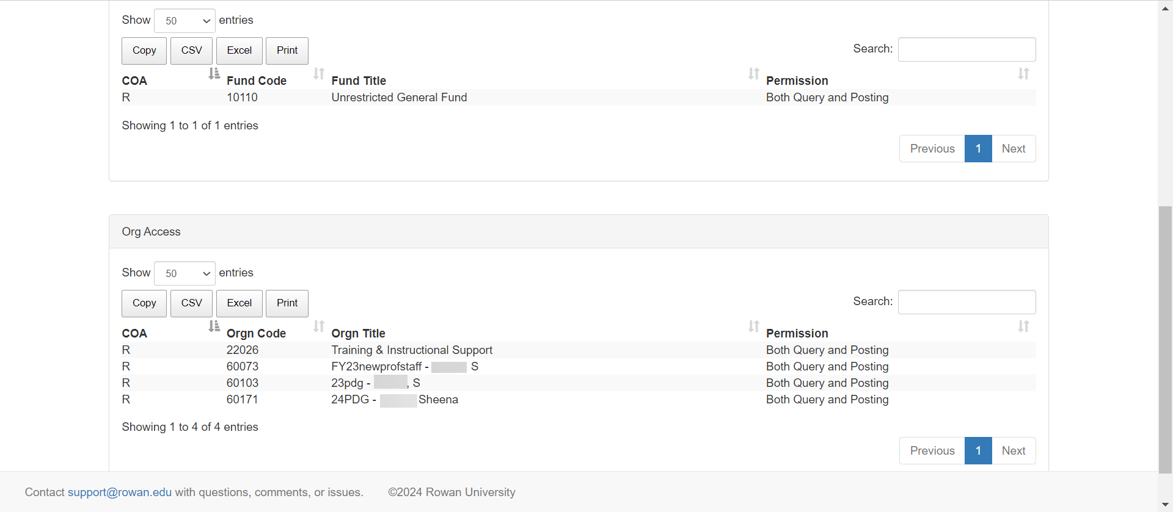
Task: Open Fund Access entries-per-page dropdown
Action: tap(185, 21)
